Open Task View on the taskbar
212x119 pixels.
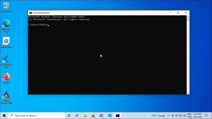[77, 116]
